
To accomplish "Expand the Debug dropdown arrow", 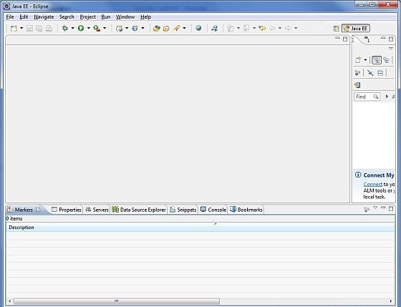I will click(72, 28).
